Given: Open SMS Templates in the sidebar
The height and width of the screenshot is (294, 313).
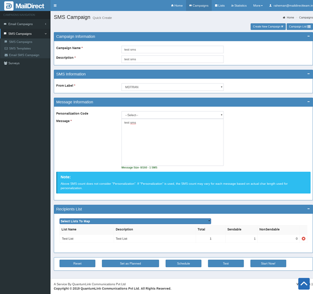Looking at the screenshot, I should (x=20, y=49).
